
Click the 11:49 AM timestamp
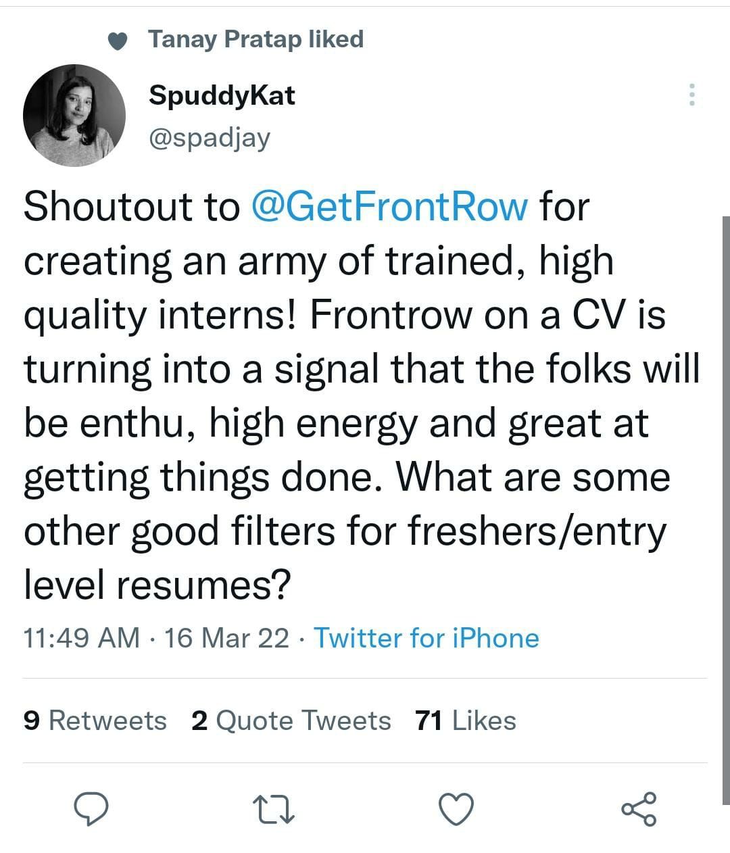coord(82,638)
